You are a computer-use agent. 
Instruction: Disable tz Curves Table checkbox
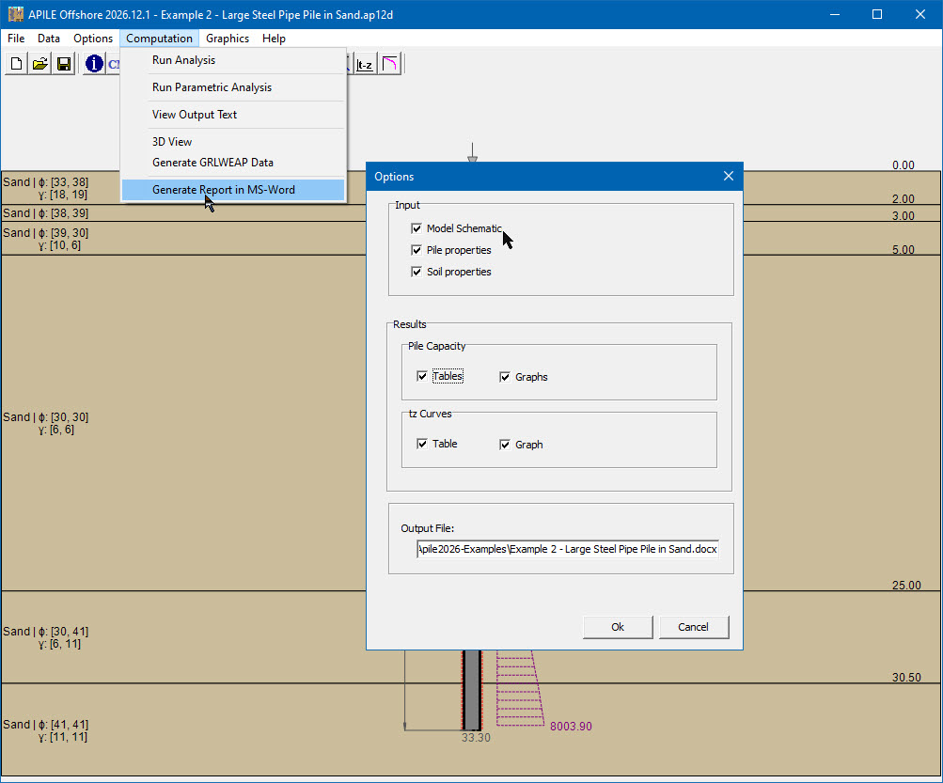[x=422, y=444]
